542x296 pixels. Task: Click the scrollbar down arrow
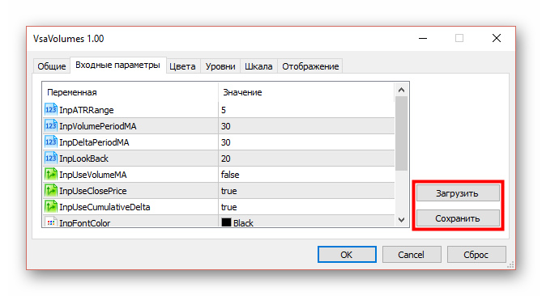[x=401, y=220]
